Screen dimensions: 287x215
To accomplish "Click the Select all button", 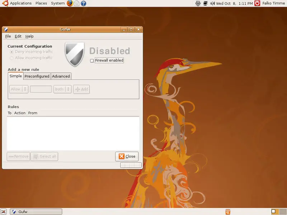I will point(44,157).
